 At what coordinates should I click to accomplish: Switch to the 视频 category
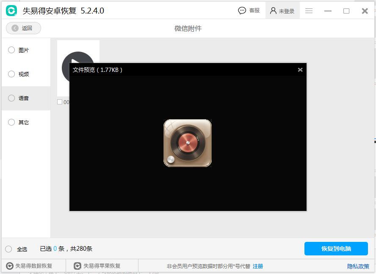point(11,74)
